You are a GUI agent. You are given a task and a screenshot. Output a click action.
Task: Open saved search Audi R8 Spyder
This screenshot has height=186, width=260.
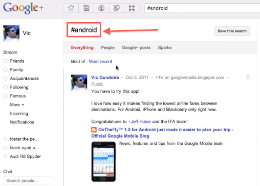tap(26, 156)
